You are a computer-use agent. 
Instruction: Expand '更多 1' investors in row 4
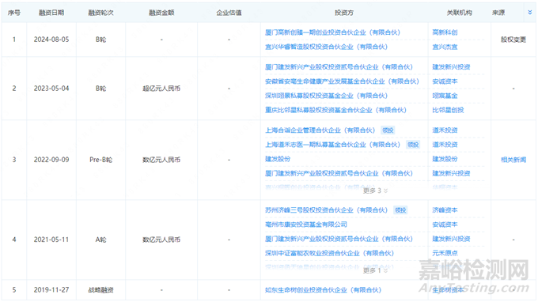(375, 270)
